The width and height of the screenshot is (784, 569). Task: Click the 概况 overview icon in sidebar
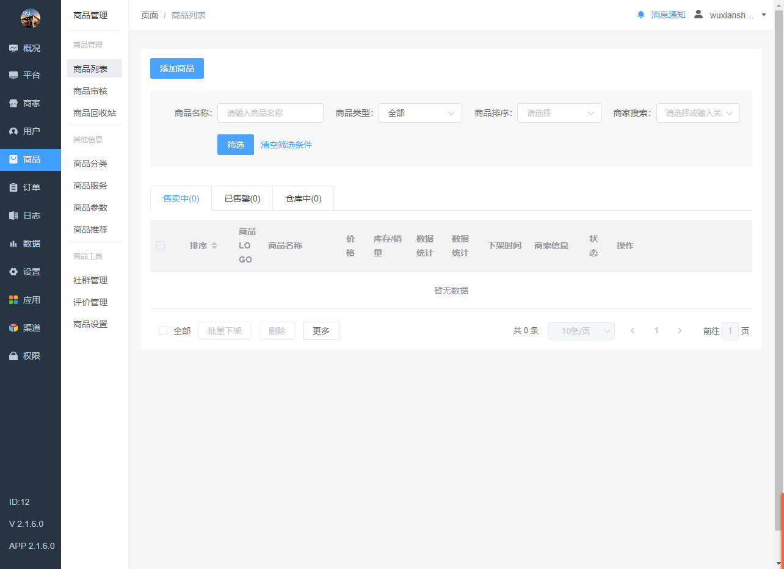[13, 48]
